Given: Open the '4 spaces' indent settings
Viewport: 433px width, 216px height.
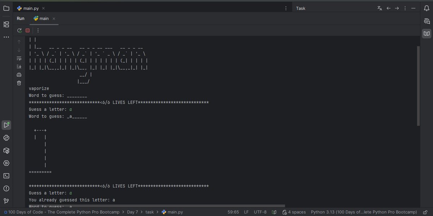Looking at the screenshot, I should (x=294, y=212).
